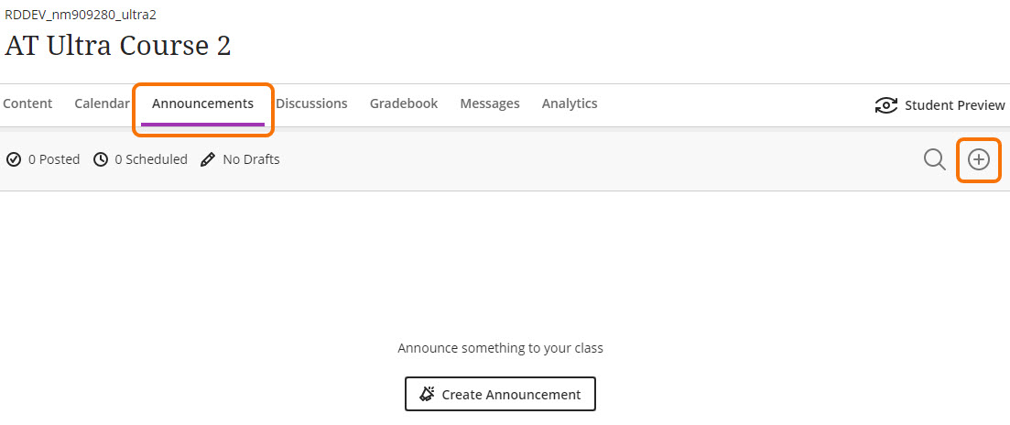Click the AT Ultra Course 2 title

pos(118,45)
